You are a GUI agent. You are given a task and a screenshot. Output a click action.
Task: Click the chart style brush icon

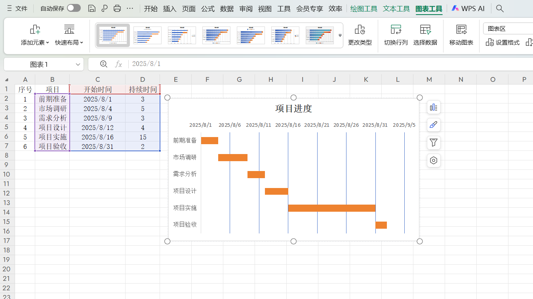pyautogui.click(x=433, y=125)
